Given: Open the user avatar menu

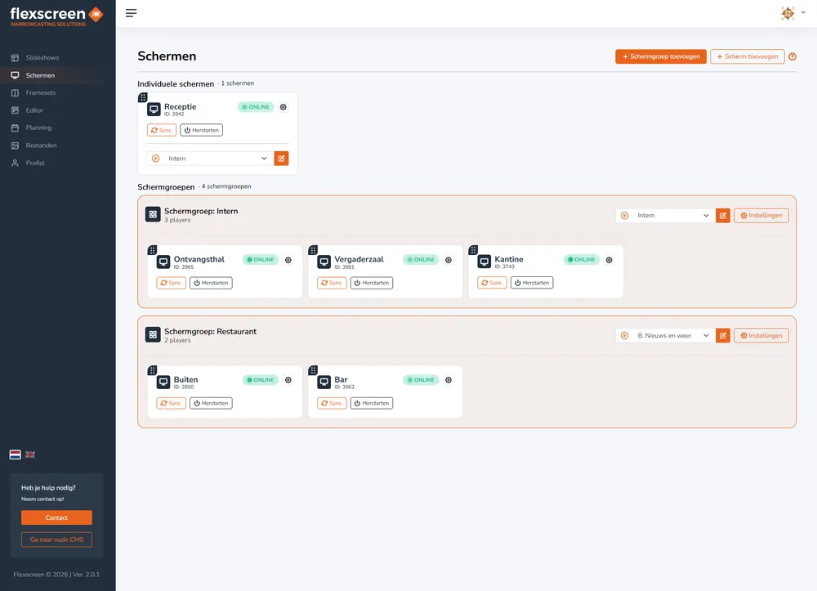Looking at the screenshot, I should click(792, 13).
